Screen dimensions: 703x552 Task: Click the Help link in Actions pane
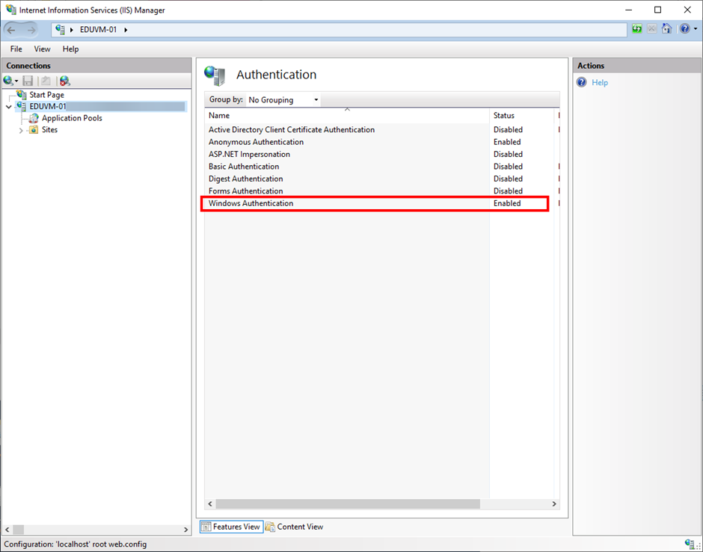pos(600,82)
